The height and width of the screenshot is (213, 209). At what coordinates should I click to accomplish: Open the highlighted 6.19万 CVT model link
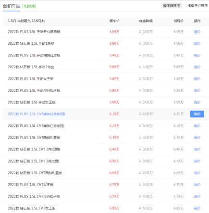click(37, 114)
